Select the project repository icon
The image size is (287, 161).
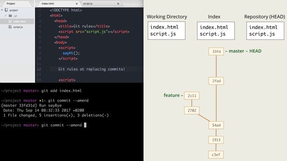coord(6,10)
